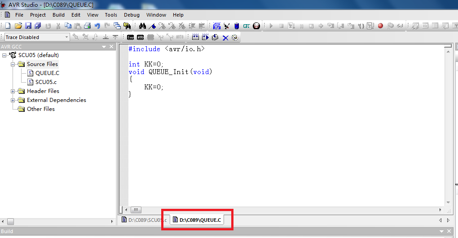The image size is (458, 238).
Task: Print the file with printer icon
Action: (x=88, y=26)
